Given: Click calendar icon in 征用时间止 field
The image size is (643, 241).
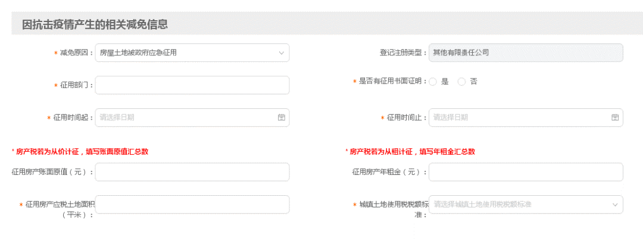Looking at the screenshot, I should [615, 117].
